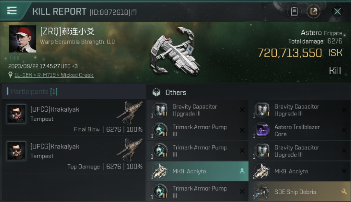Select the Top Damage Krakalyak portrait
Screen dimensions: 351x202
point(16,151)
